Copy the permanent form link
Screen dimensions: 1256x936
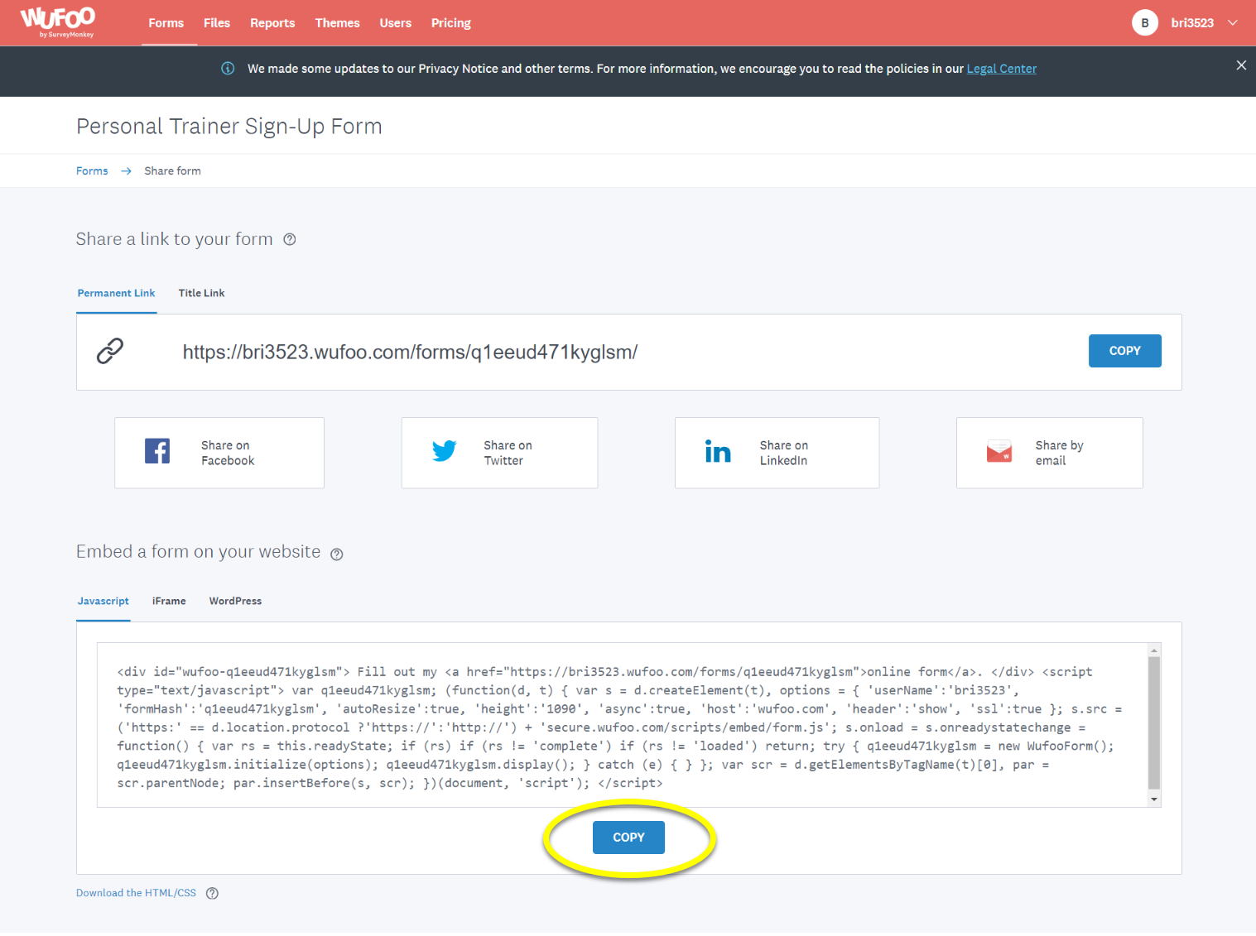point(1124,351)
